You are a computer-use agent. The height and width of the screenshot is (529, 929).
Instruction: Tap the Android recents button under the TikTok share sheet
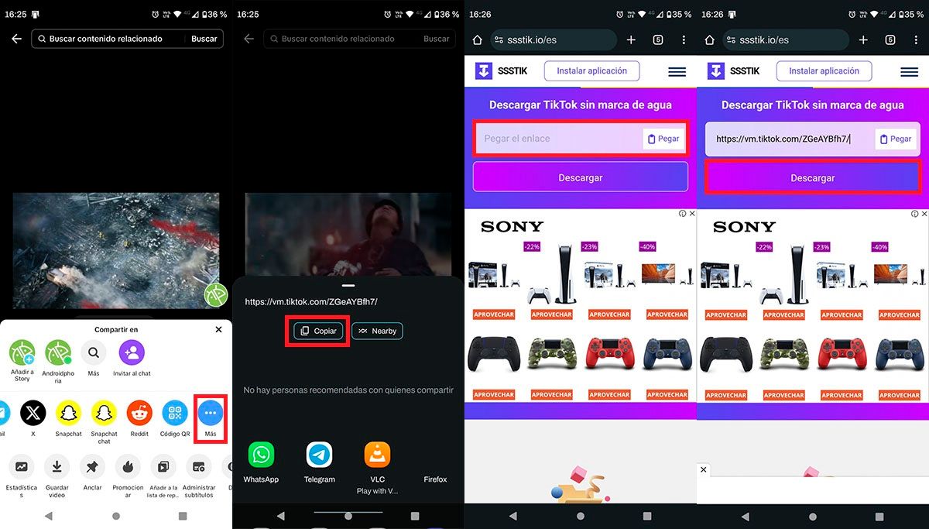[183, 516]
